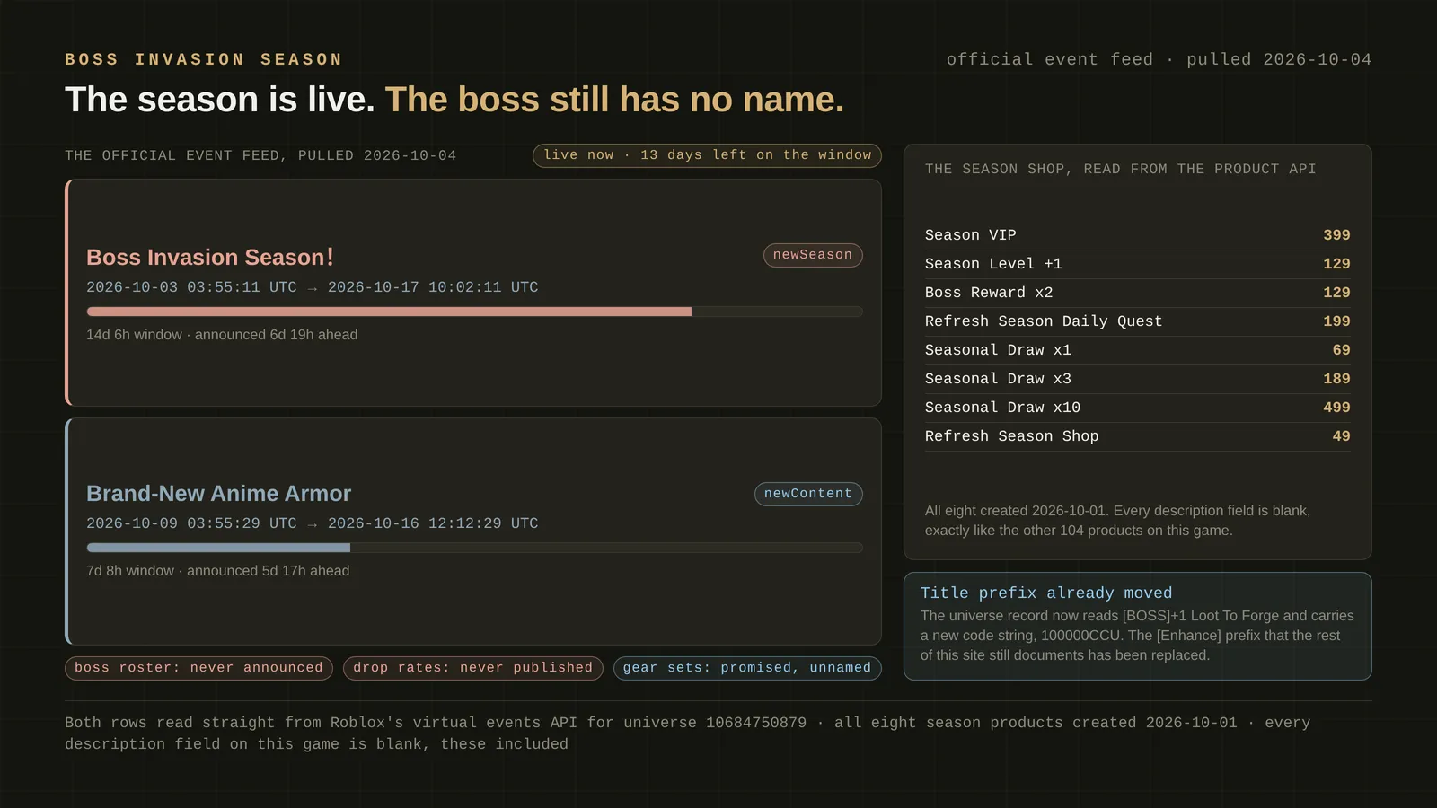The image size is (1437, 808).
Task: Click the Boss Invasion Season progress bar
Action: pos(474,312)
